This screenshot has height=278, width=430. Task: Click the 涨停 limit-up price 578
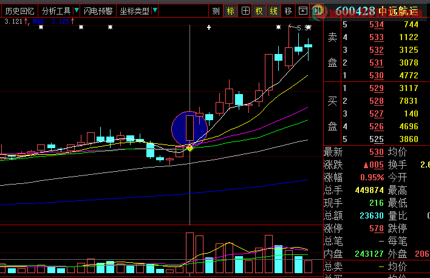(377, 229)
